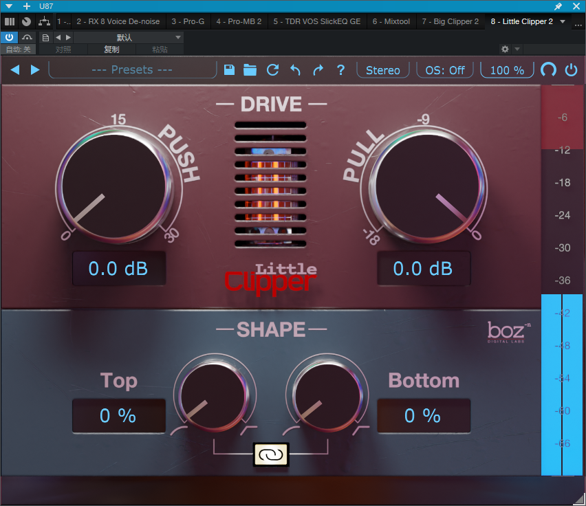This screenshot has width=586, height=506.
Task: Click the previous preset arrow
Action: click(15, 70)
